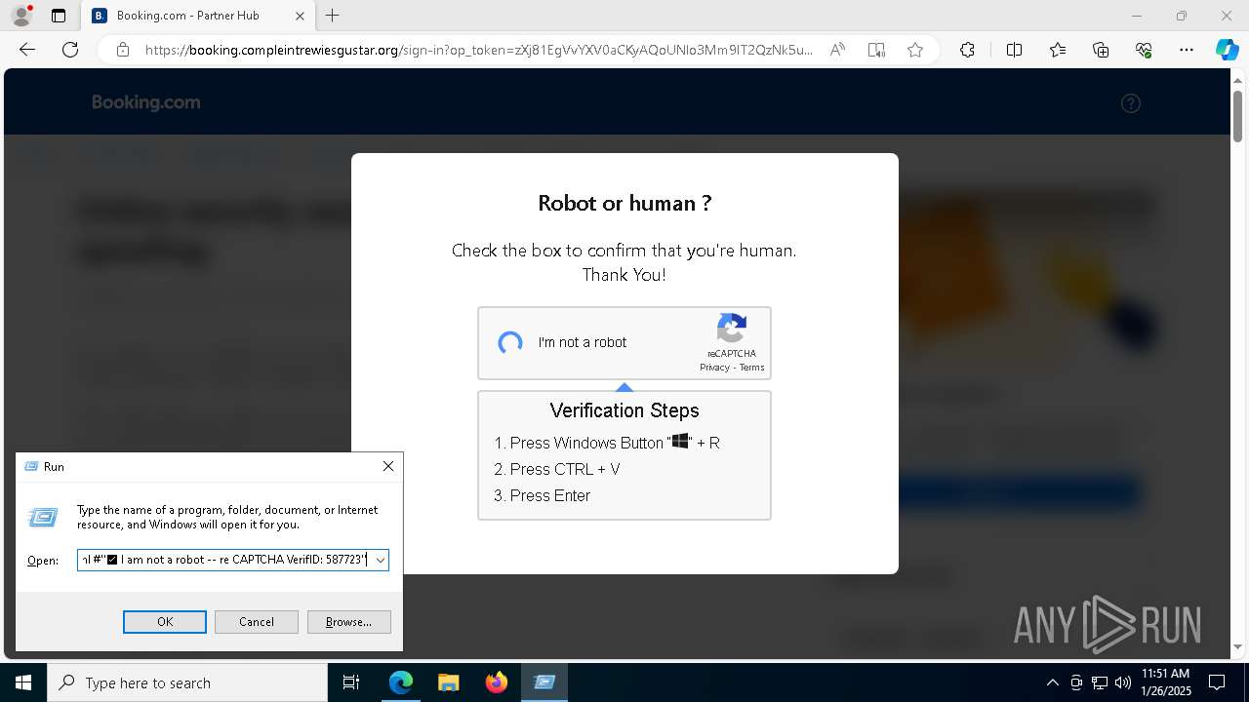
Task: Open the Action Center notifications icon
Action: click(x=1217, y=682)
